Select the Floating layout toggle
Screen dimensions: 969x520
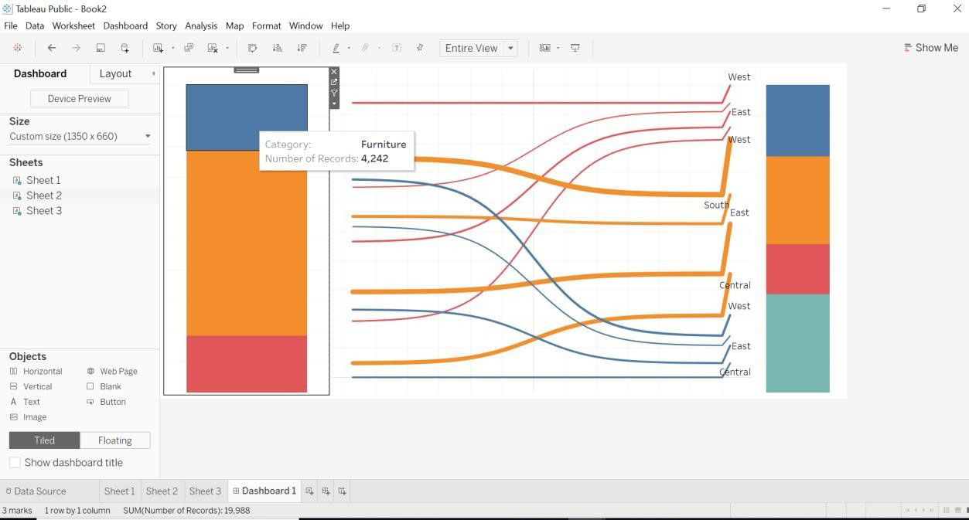pyautogui.click(x=114, y=440)
